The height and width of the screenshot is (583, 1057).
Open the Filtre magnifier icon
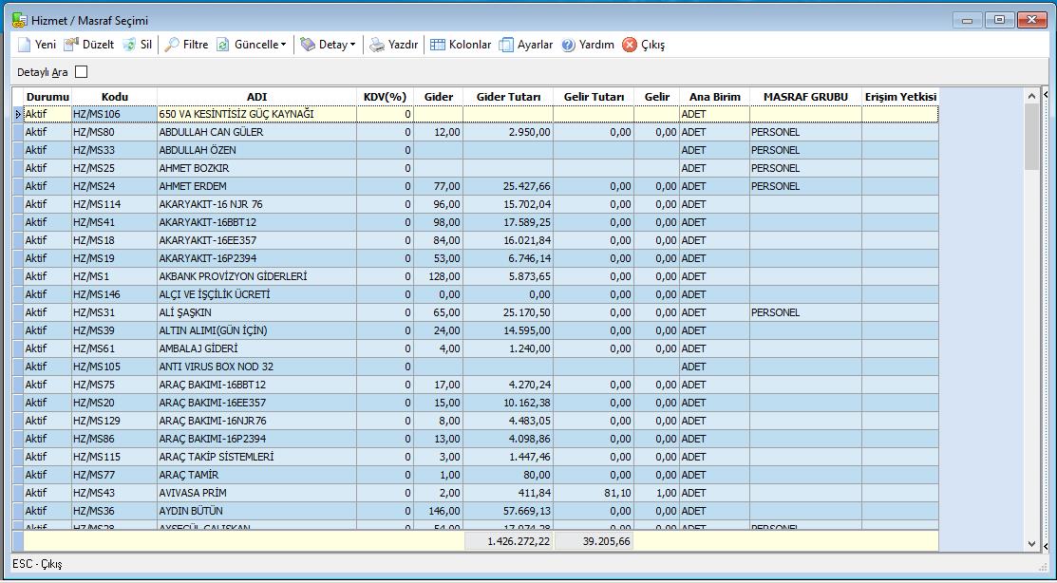(172, 46)
